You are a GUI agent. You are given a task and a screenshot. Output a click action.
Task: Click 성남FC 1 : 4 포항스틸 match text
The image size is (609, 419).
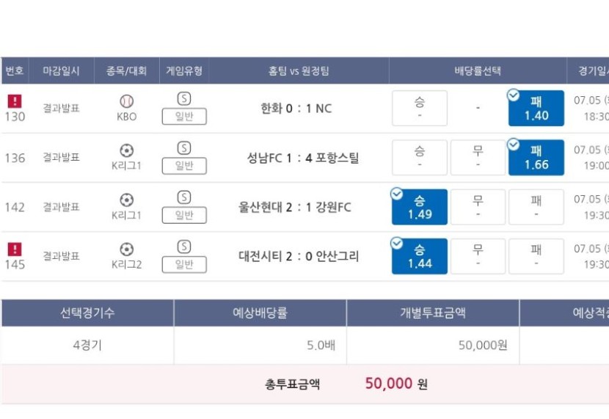pyautogui.click(x=303, y=158)
